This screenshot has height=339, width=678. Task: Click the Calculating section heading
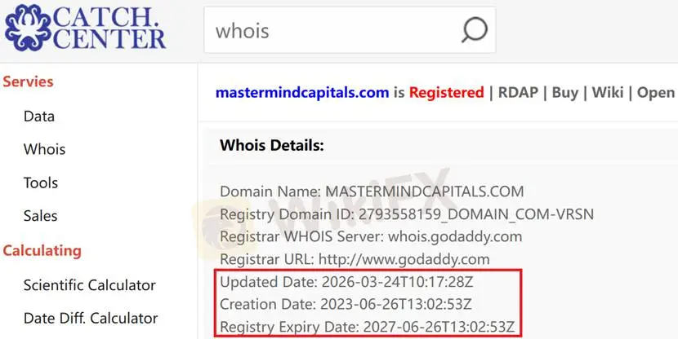click(x=42, y=251)
